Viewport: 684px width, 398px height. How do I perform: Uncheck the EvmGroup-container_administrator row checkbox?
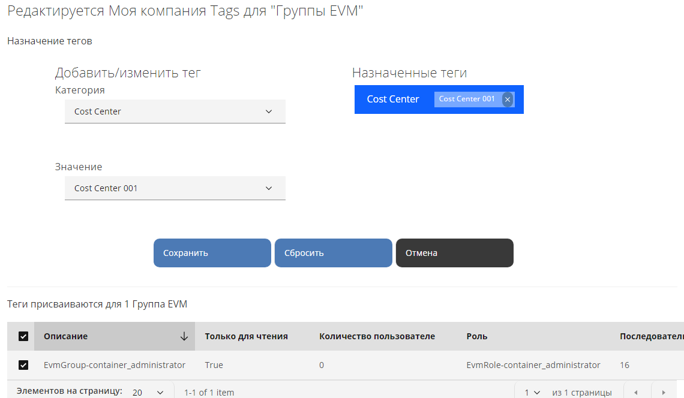point(23,364)
